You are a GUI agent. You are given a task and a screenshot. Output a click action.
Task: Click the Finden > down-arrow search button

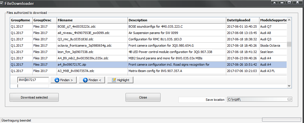pos(64,80)
